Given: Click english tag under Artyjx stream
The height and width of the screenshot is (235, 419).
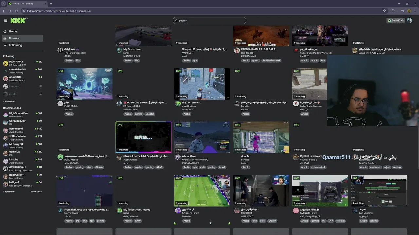Looking at the screenshot, I should (138, 167).
